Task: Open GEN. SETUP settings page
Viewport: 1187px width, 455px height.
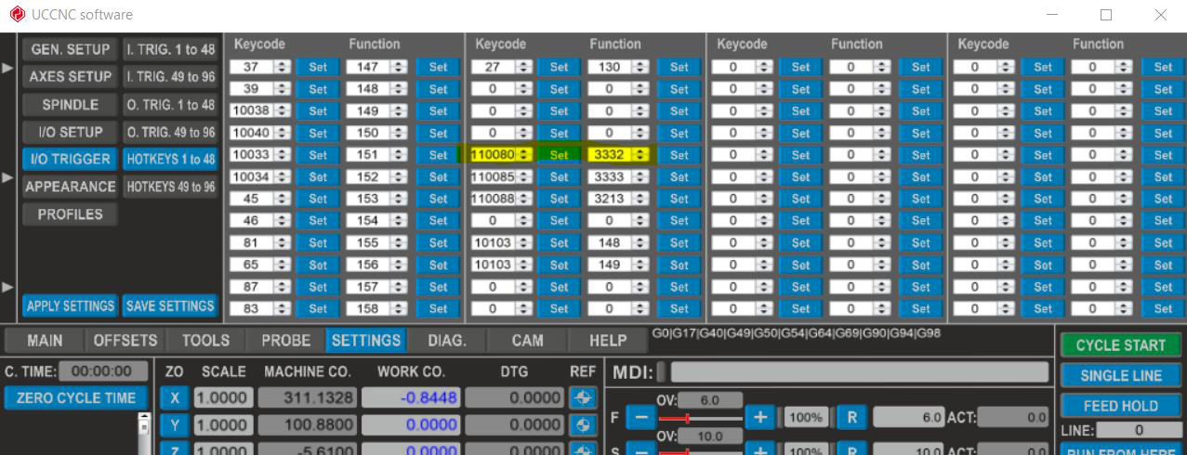Action: (71, 49)
